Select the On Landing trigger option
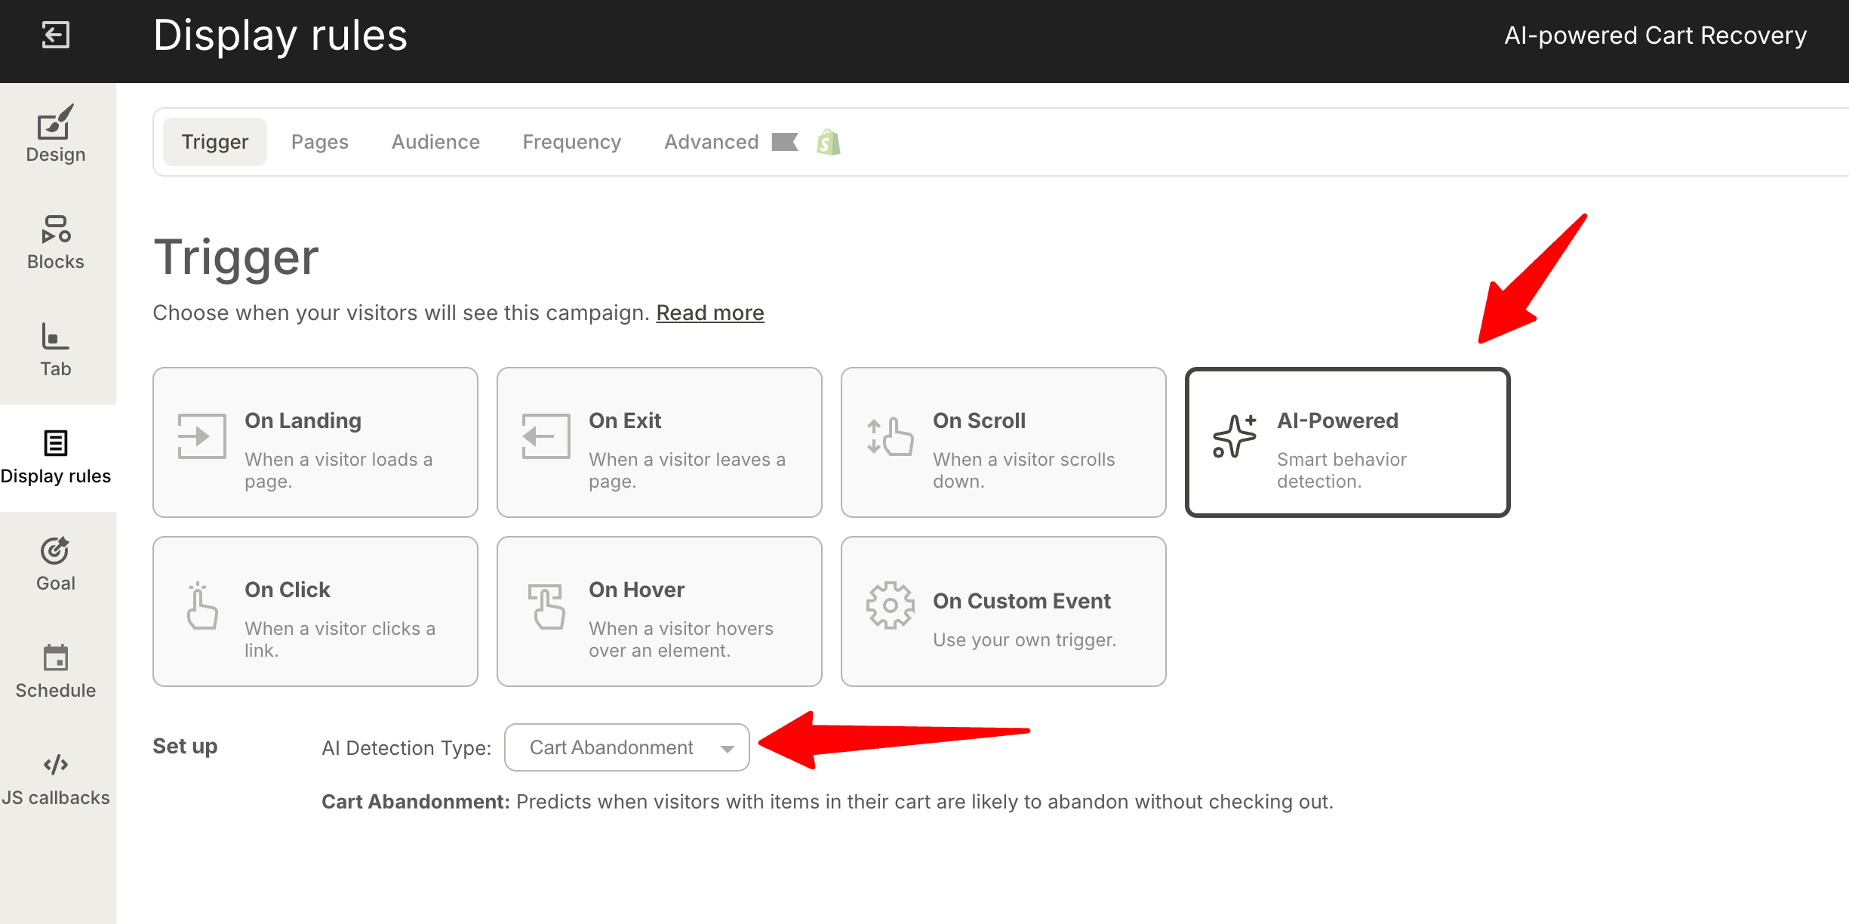This screenshot has height=924, width=1849. 315,442
